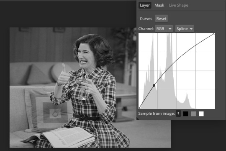Image resolution: width=226 pixels, height=151 pixels.
Task: Select the top-right curve endpoint
Action: pyautogui.click(x=214, y=34)
